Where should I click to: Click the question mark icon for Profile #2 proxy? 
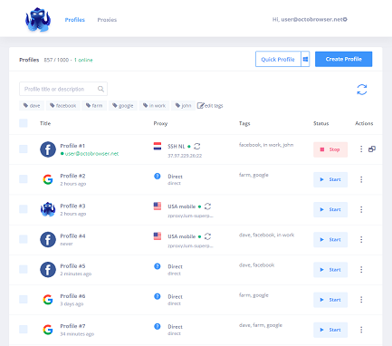tap(158, 176)
